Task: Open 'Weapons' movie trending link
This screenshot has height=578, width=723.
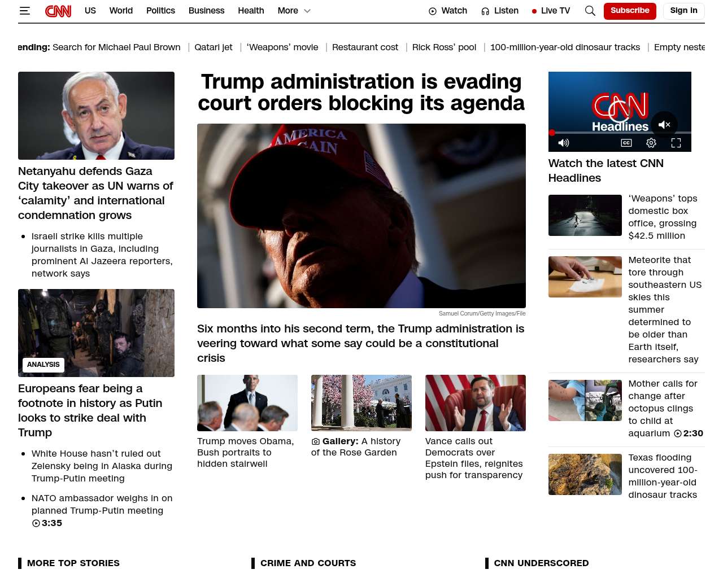Action: (282, 47)
